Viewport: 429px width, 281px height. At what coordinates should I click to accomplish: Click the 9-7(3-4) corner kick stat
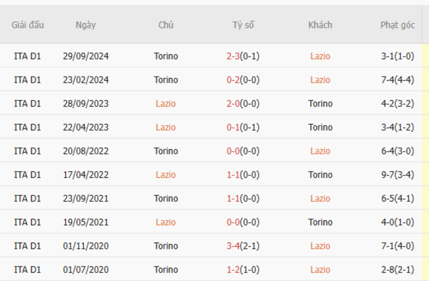397,175
